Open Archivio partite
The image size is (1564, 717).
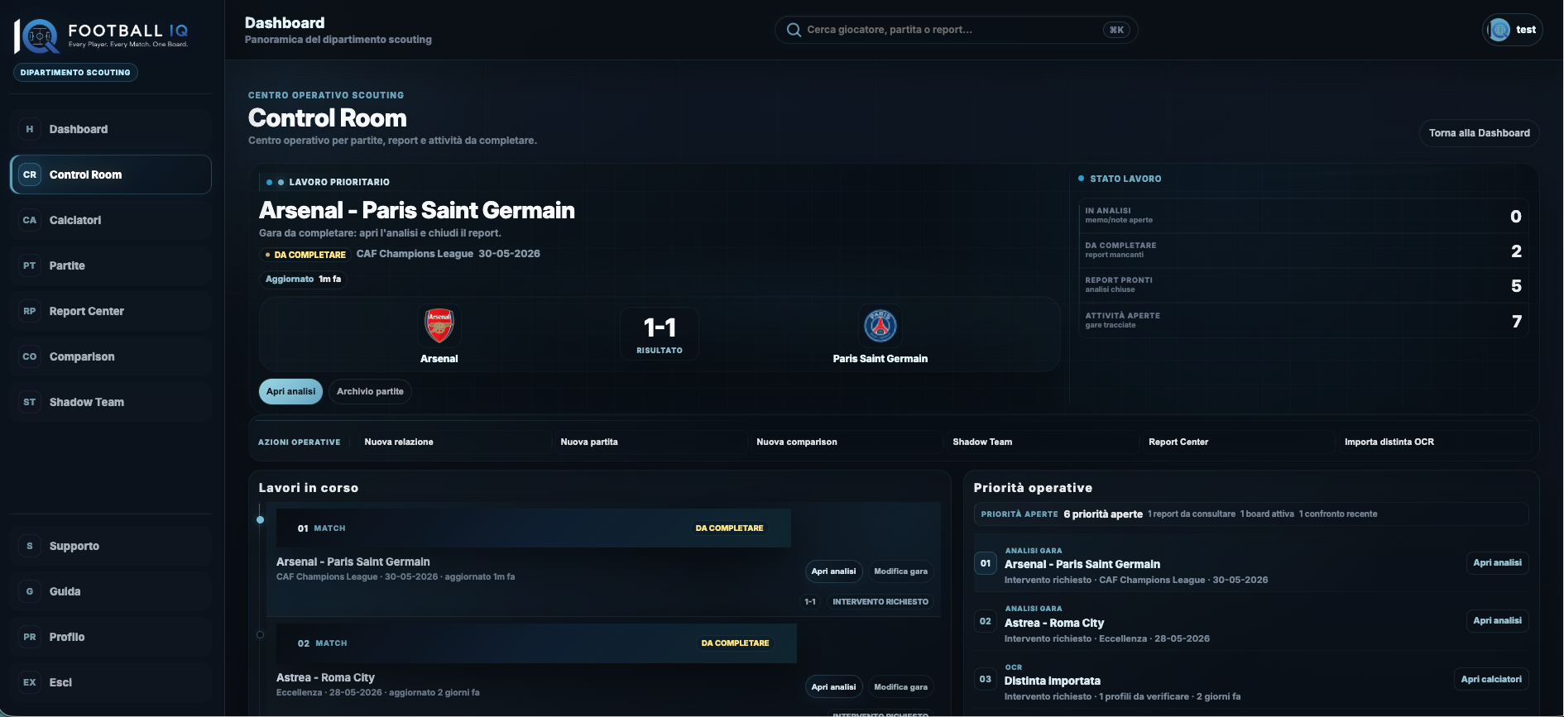coord(370,391)
